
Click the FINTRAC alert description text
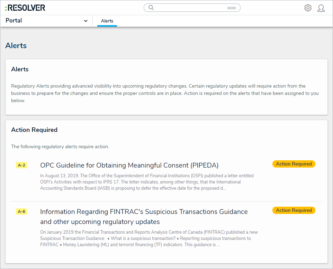(x=149, y=239)
